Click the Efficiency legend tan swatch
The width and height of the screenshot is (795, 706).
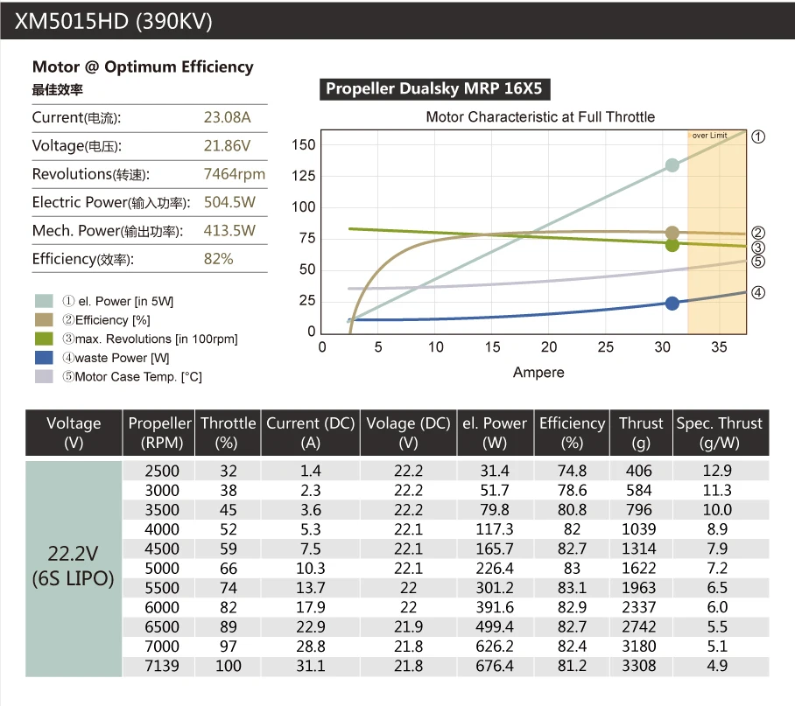(x=44, y=319)
